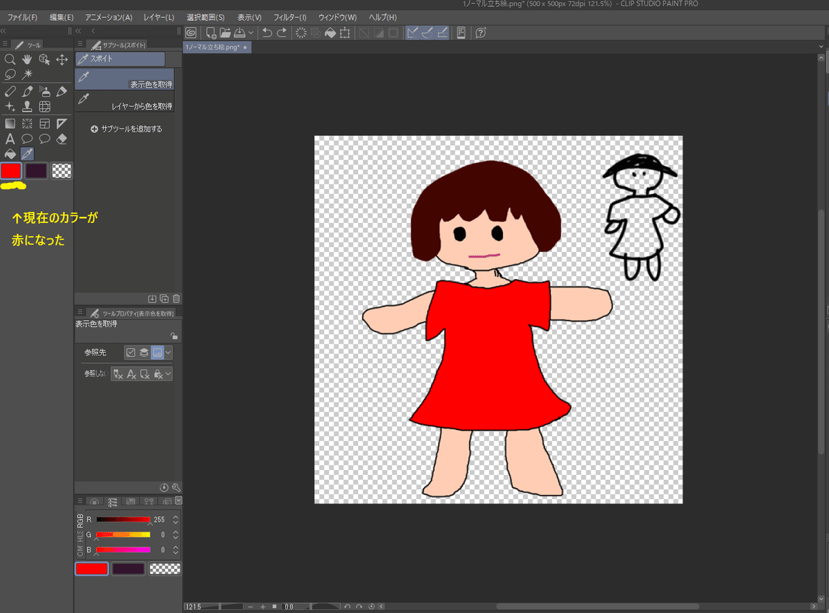Select the Operation object tool
829x613 pixels.
45,60
